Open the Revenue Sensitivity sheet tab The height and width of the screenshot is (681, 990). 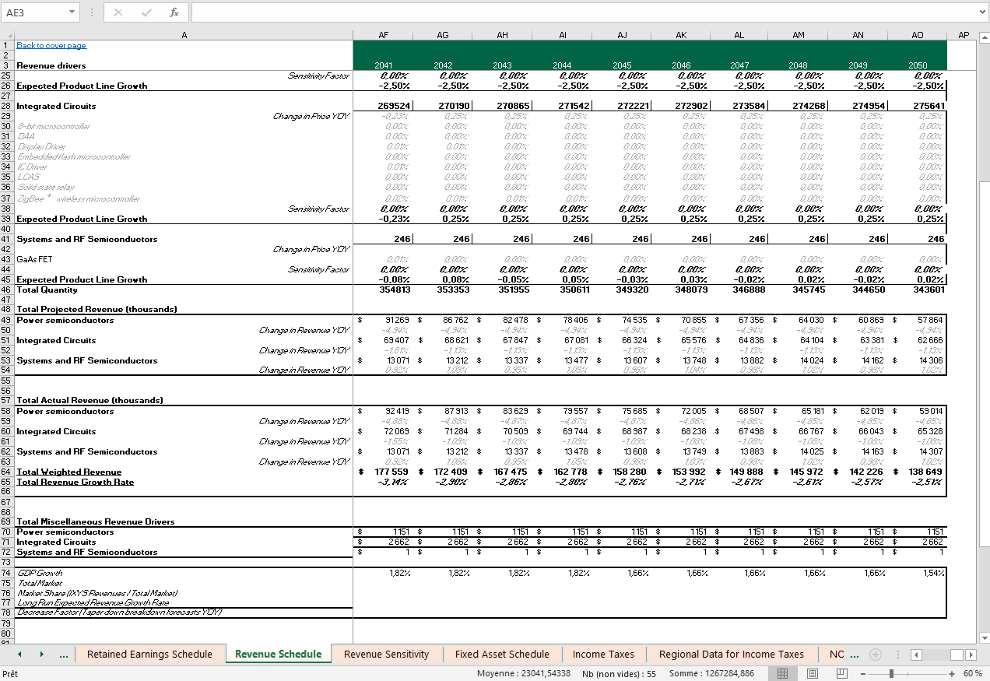click(387, 655)
